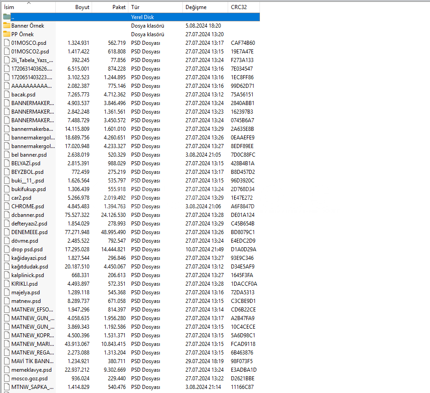
Task: Click the file icon of bukifukup.psd
Action: [x=7, y=189]
